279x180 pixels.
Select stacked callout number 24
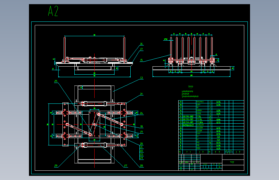click(x=142, y=158)
